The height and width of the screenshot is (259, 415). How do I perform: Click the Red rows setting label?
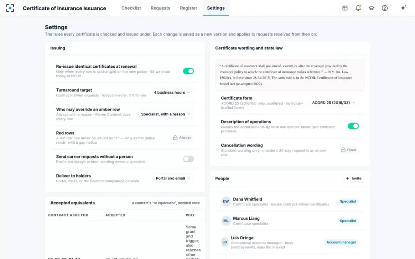point(65,133)
